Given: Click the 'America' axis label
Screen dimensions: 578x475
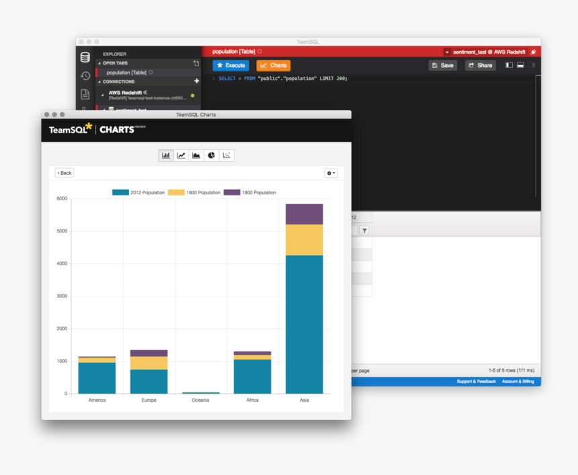Looking at the screenshot, I should (x=97, y=400).
